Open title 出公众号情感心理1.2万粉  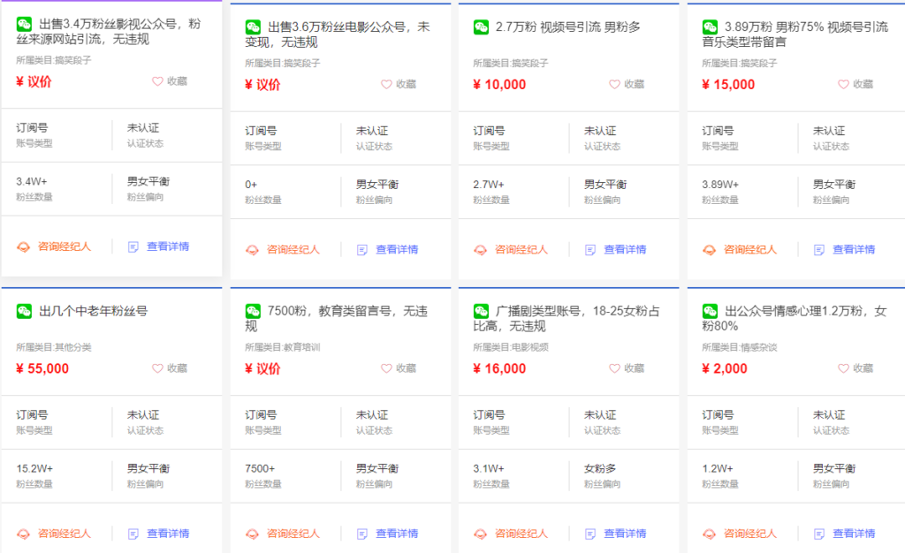[795, 318]
